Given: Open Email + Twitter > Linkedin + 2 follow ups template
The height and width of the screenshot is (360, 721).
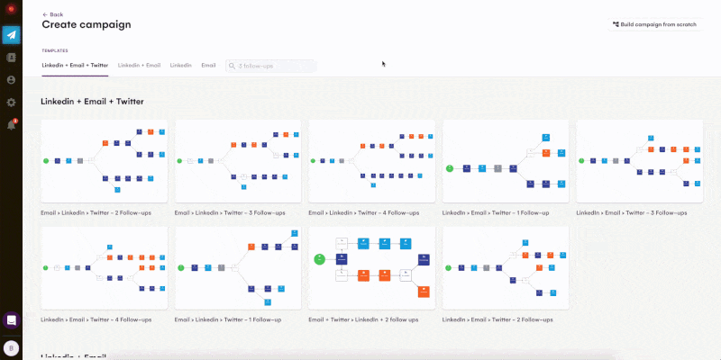Looking at the screenshot, I should 372,267.
